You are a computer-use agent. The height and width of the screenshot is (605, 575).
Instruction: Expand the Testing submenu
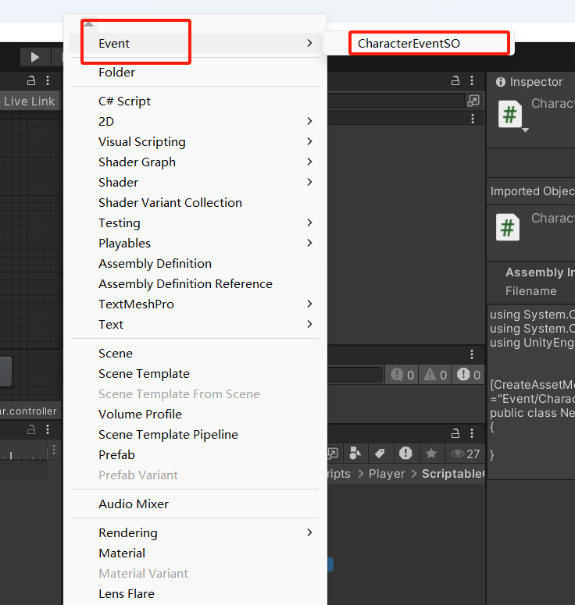click(x=195, y=223)
